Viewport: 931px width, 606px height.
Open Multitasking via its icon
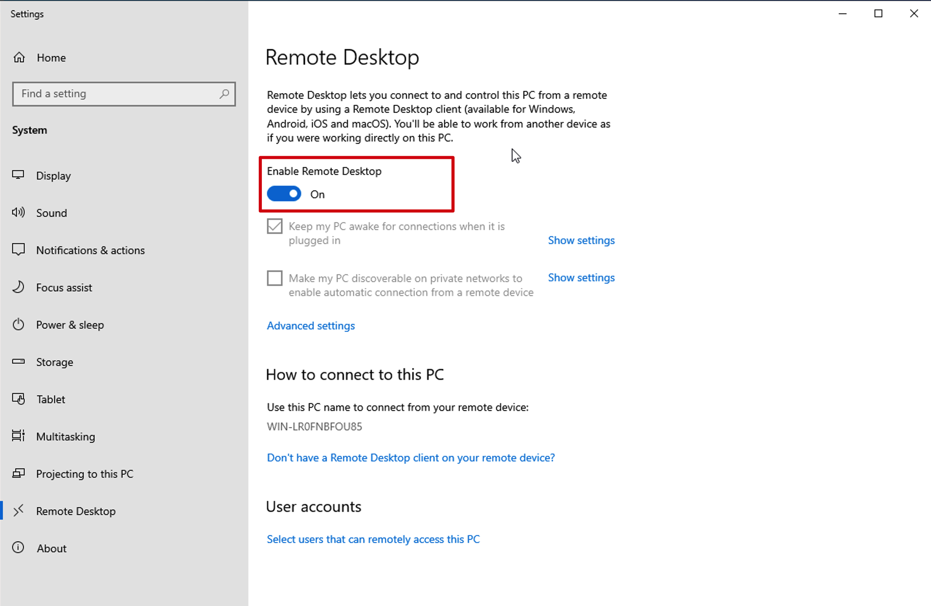18,435
